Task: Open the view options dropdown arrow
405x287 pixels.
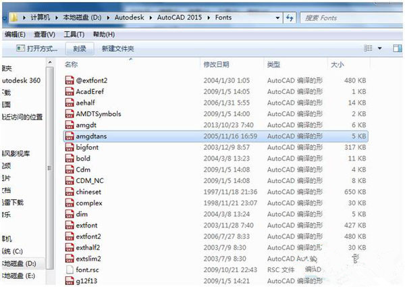Action: [x=379, y=49]
